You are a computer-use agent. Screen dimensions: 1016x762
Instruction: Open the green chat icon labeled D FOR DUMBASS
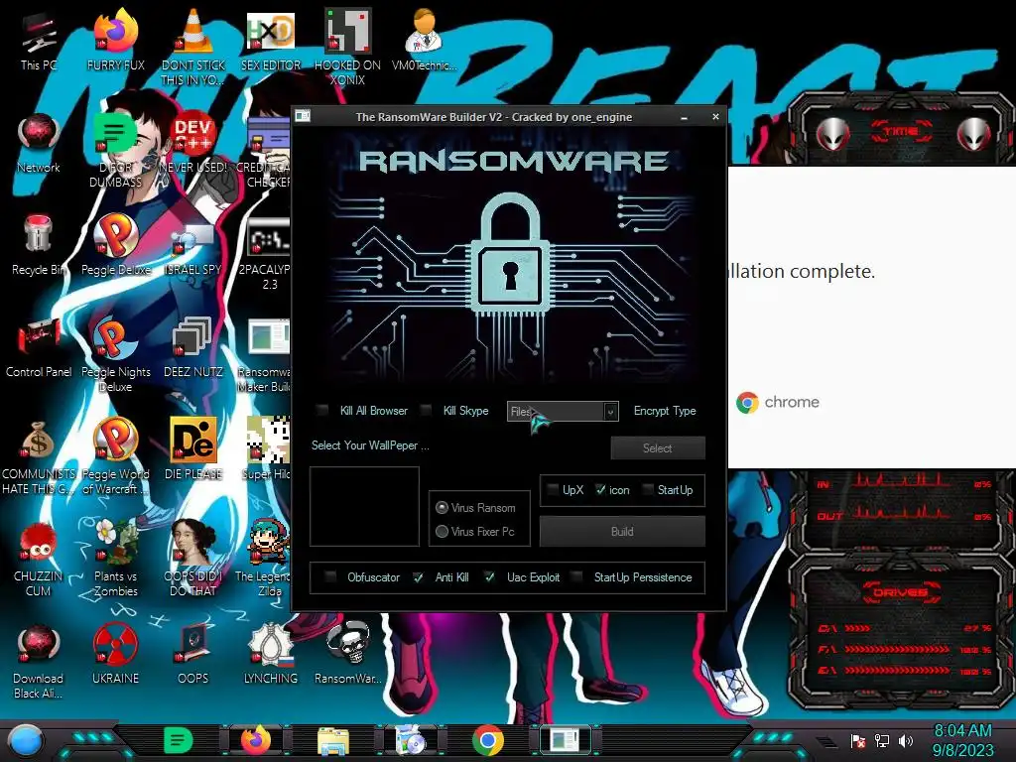[x=115, y=134]
